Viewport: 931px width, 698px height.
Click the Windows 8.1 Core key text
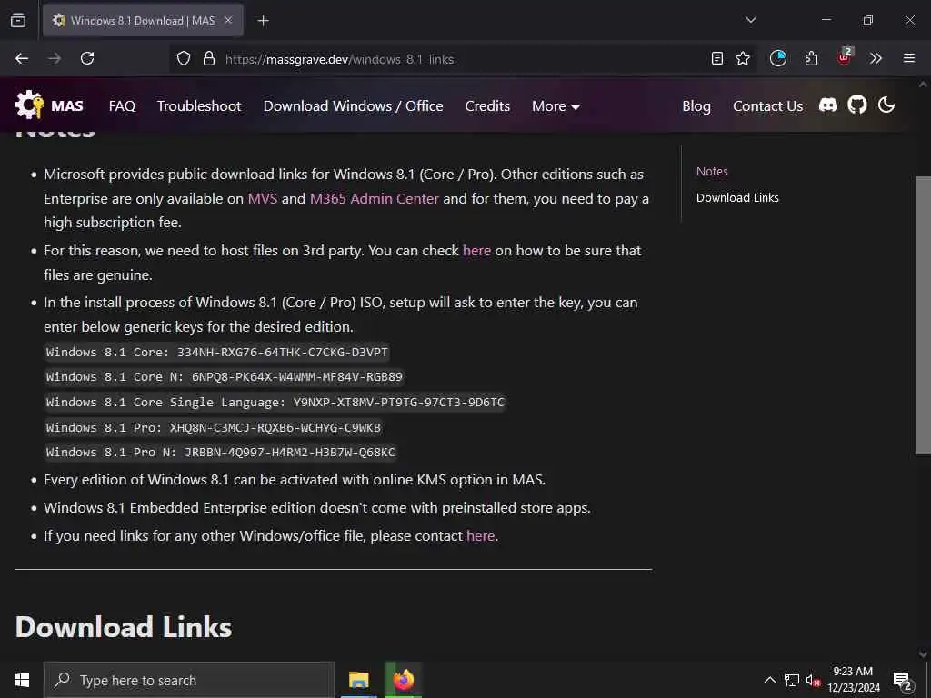tap(216, 352)
